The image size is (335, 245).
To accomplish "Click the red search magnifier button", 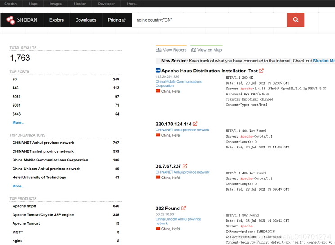I will (296, 20).
